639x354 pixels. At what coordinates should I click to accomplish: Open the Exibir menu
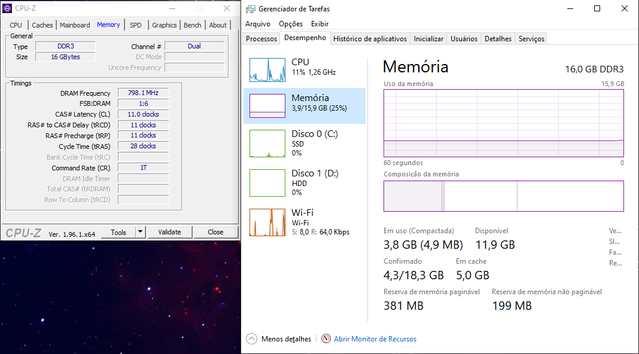coord(320,24)
